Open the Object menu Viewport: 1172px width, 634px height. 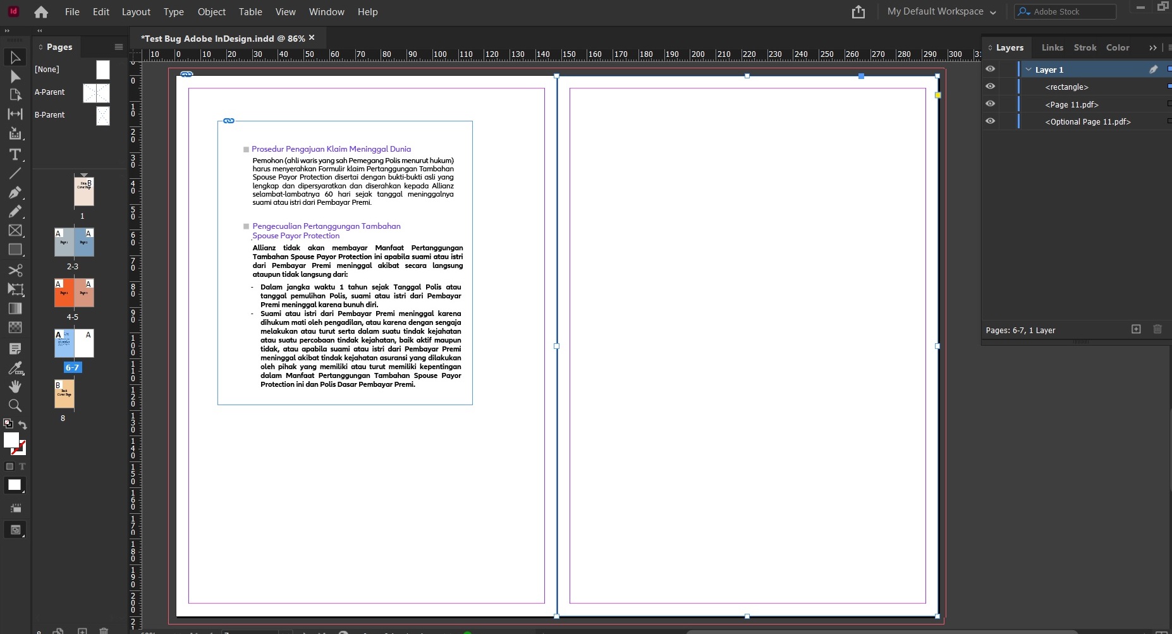pyautogui.click(x=211, y=11)
